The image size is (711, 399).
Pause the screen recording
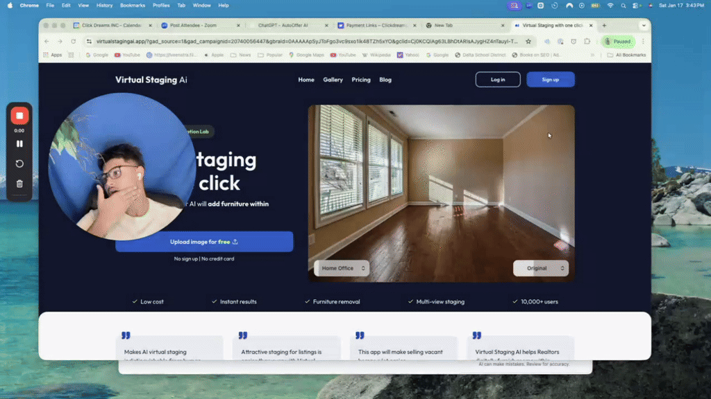pyautogui.click(x=19, y=143)
